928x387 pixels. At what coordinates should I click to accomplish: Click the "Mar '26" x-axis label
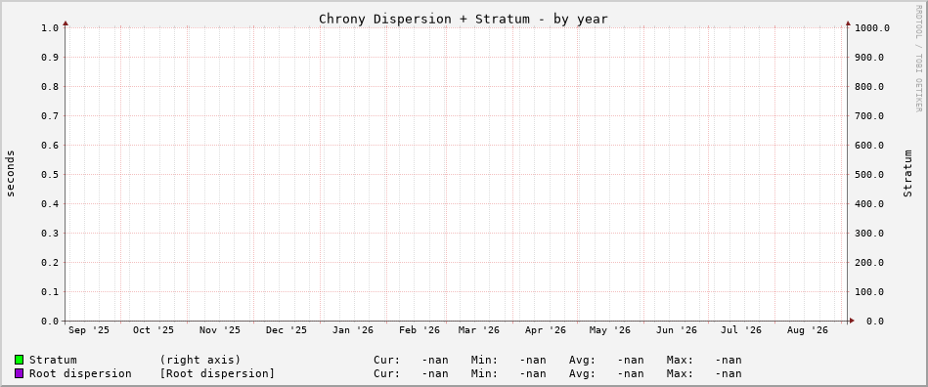[479, 330]
